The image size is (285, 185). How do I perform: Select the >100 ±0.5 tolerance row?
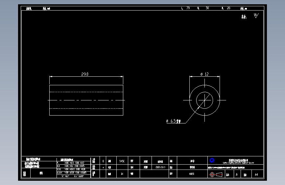73,163
